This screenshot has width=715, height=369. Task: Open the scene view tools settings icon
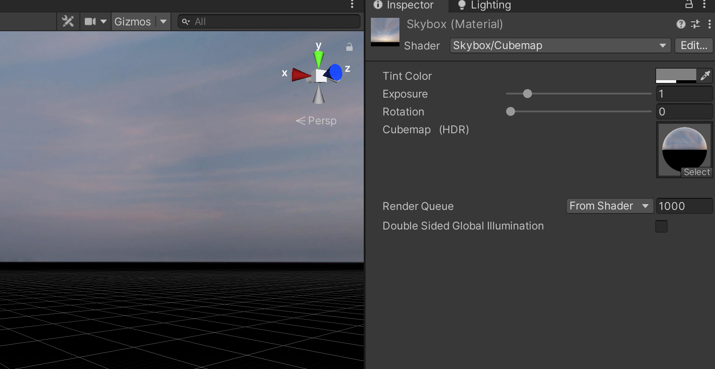[x=68, y=21]
